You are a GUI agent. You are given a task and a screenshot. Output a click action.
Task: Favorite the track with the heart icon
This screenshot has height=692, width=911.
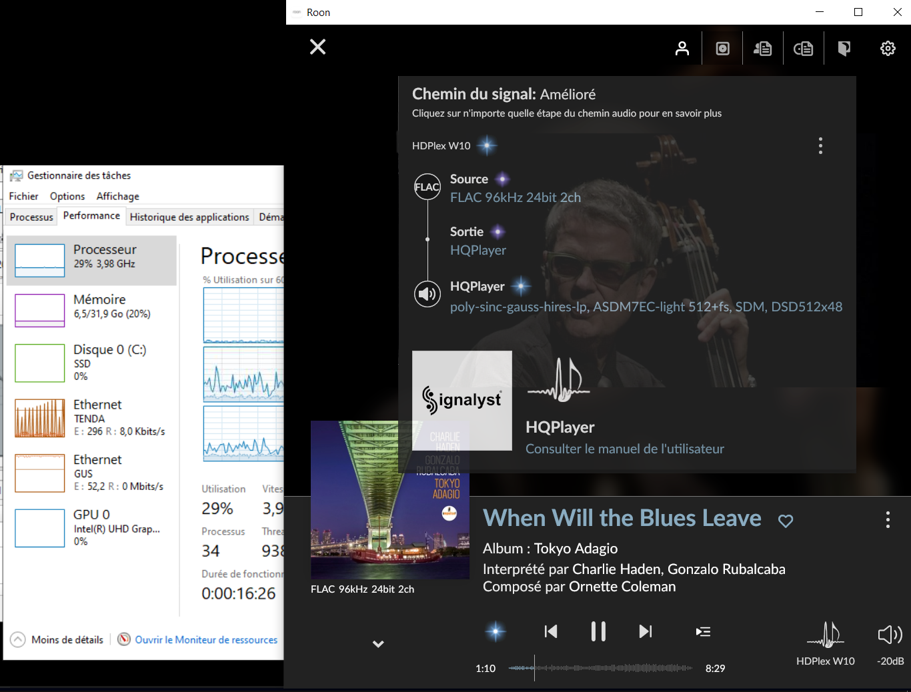tap(786, 521)
